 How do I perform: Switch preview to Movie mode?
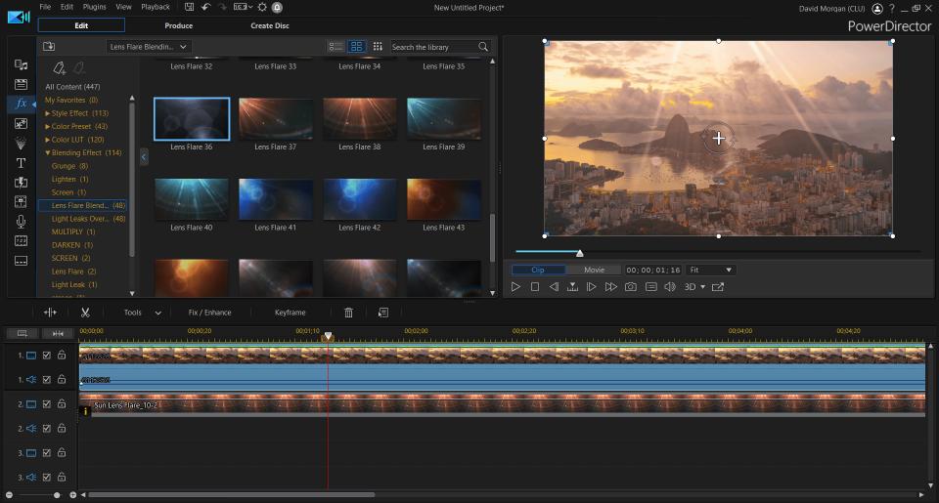[x=594, y=270]
